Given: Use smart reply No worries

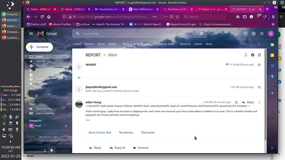Looking at the screenshot, I should [126, 133].
